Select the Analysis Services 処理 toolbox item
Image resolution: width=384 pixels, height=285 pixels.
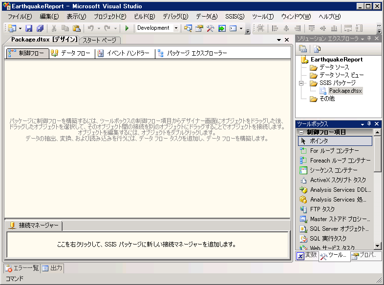[x=335, y=200]
